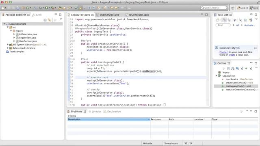
Task: Open Problems view menu dropdown
Action: (247, 111)
